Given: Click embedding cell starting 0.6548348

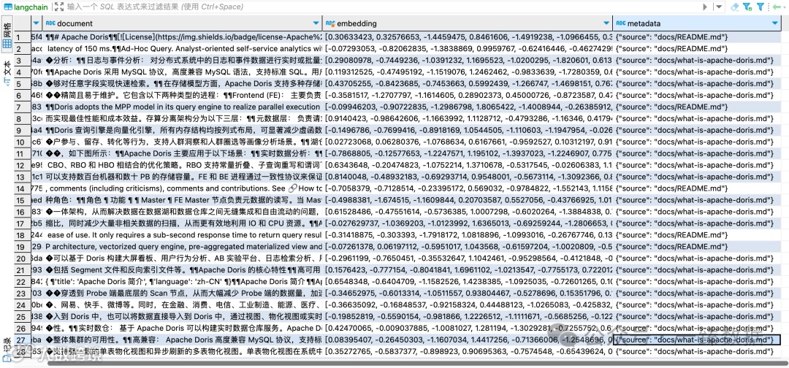Looking at the screenshot, I should tap(468, 282).
